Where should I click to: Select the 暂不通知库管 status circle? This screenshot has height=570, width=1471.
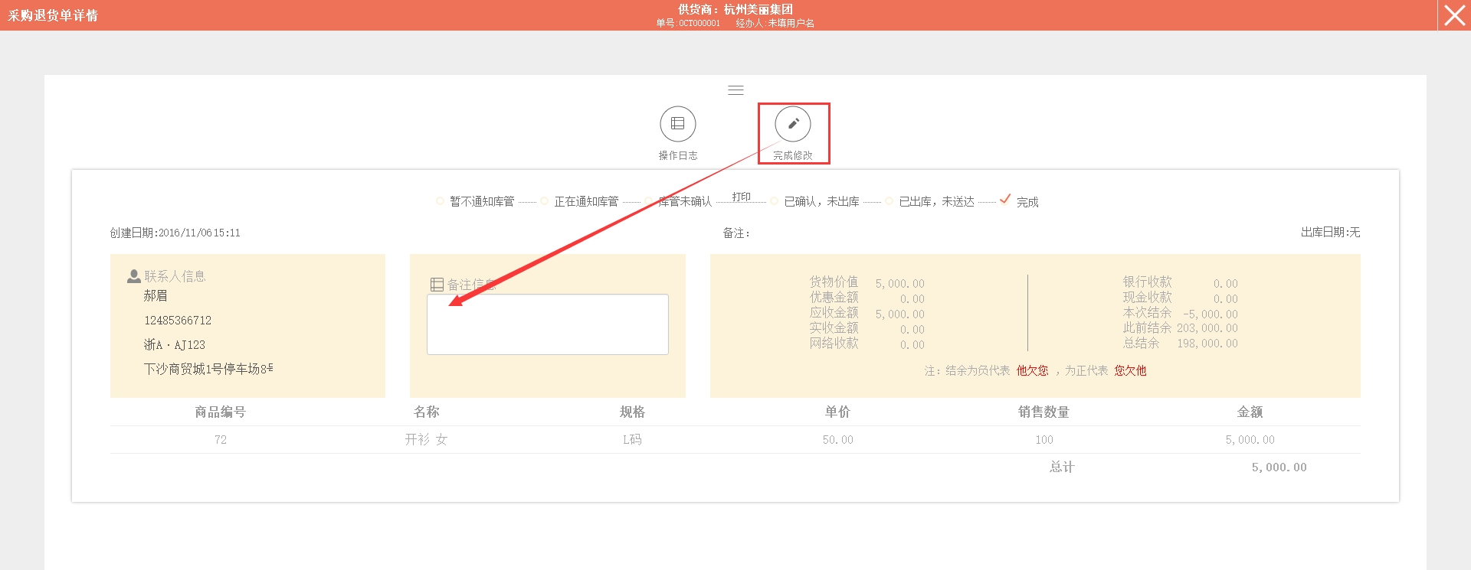[440, 201]
